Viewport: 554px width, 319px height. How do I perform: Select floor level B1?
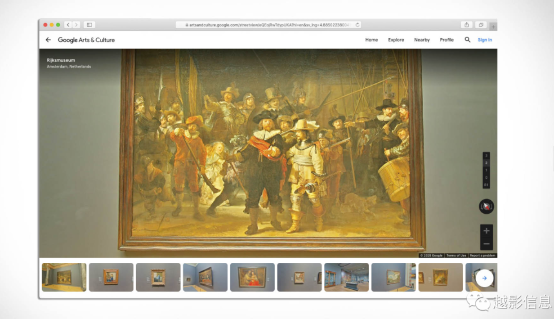pos(486,184)
